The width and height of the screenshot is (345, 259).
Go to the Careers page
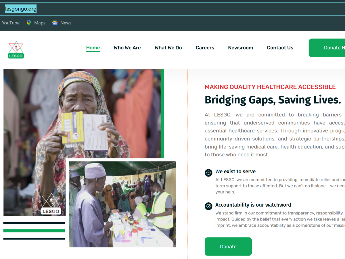pos(205,48)
